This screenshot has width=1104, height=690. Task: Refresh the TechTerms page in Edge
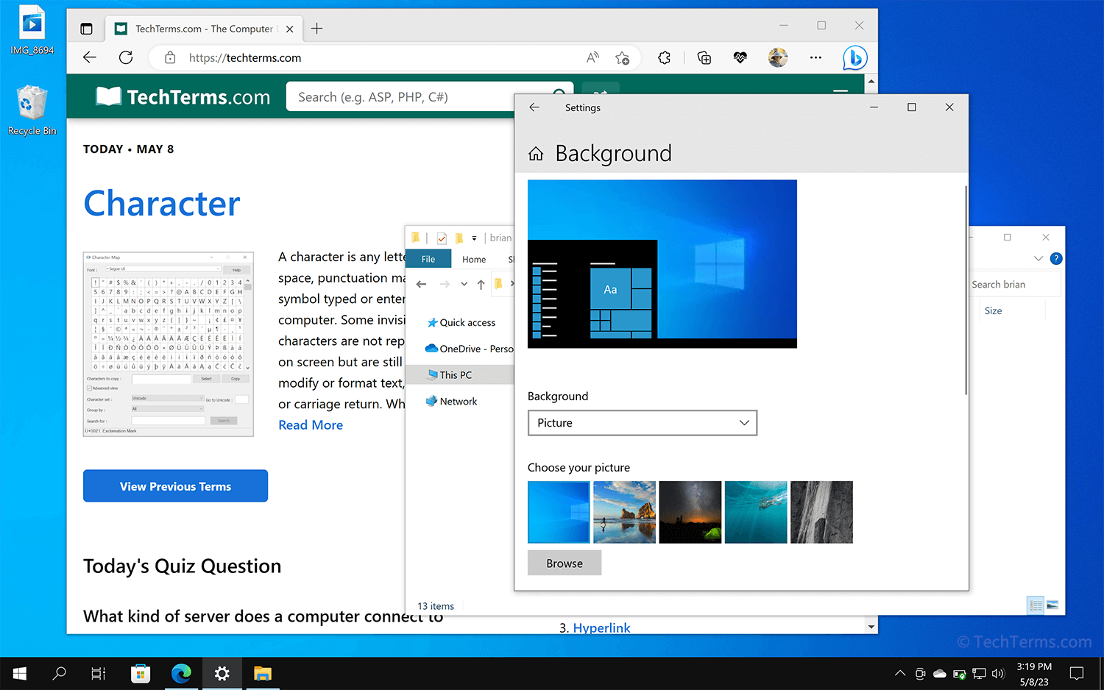(x=126, y=57)
